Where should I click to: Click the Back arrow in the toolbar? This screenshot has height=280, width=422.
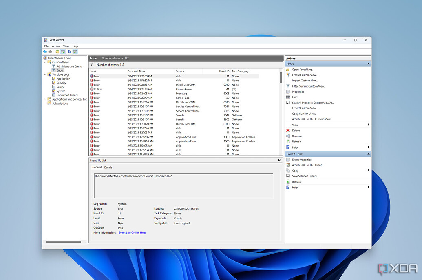45,52
